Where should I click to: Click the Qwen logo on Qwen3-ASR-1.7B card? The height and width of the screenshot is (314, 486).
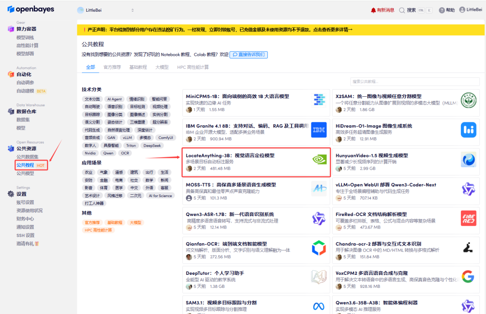(319, 218)
